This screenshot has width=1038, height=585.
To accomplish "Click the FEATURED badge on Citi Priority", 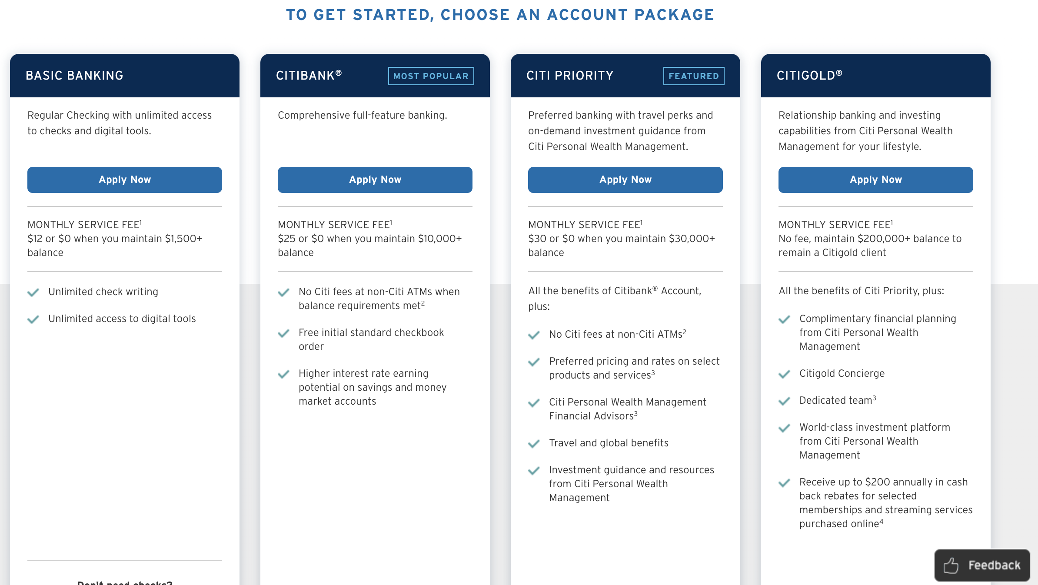I will (693, 76).
